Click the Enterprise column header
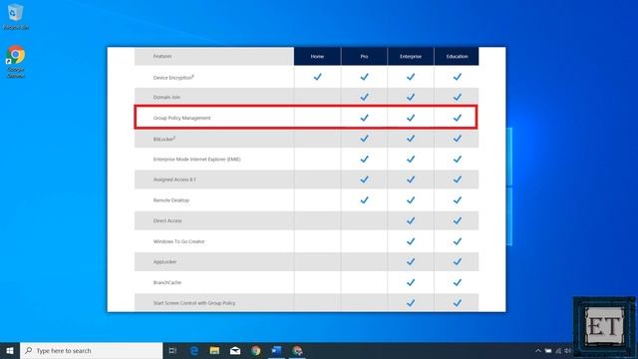The image size is (638, 359). (411, 56)
